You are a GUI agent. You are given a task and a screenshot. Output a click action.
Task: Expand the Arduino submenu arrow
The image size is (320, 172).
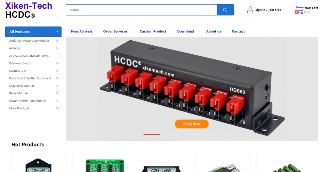[57, 48]
